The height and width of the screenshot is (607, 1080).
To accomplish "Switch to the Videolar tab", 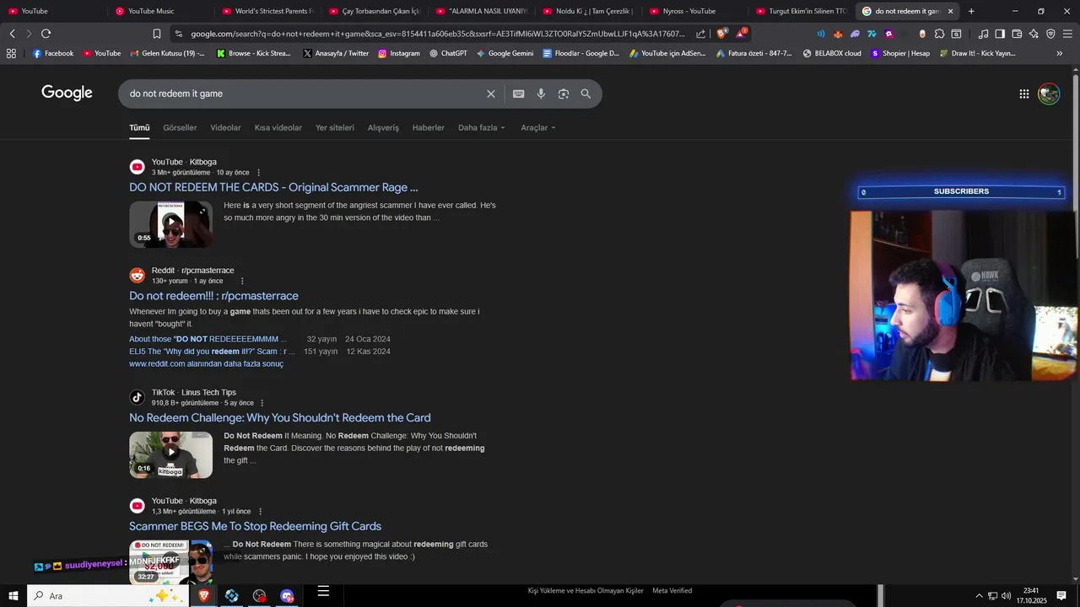I will [x=225, y=128].
